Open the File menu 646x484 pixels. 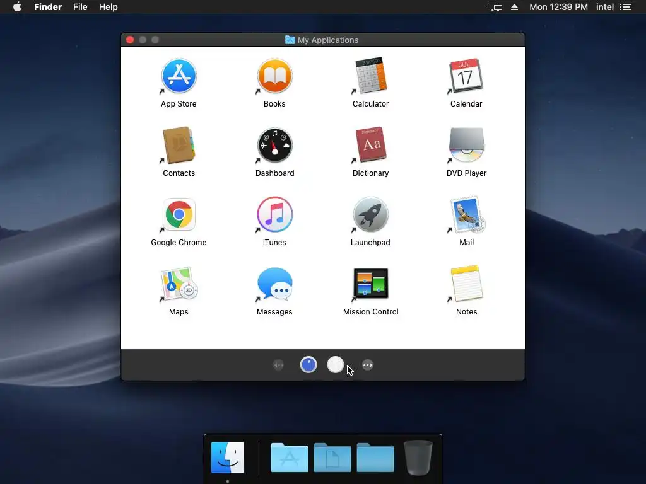[x=80, y=7]
